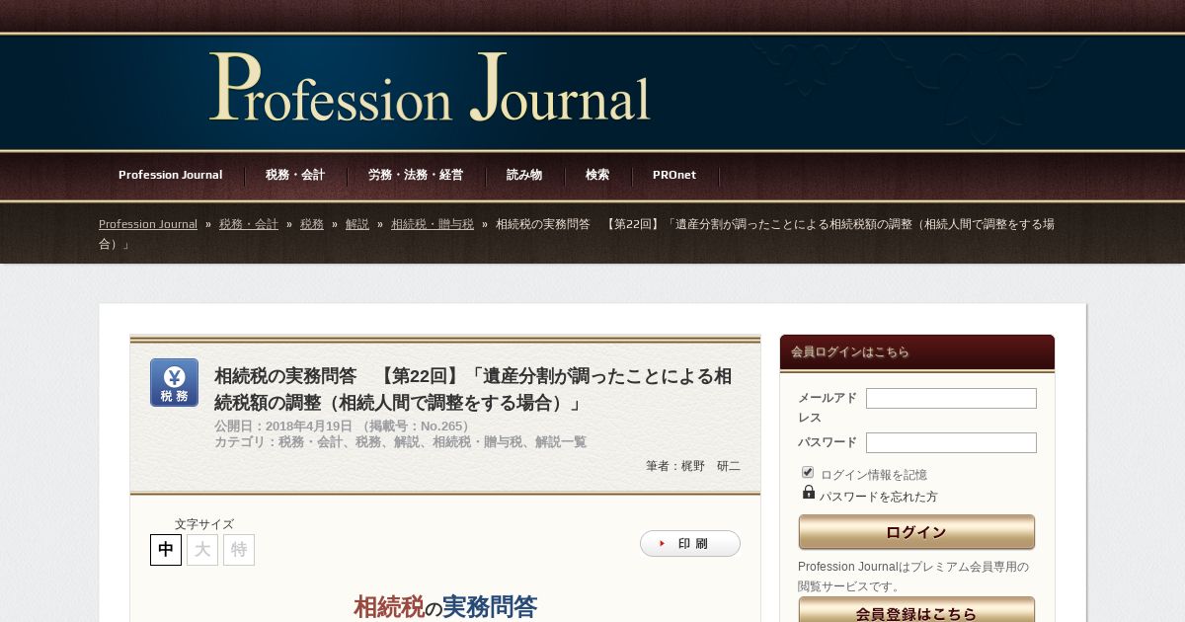Viewport: 1185px width, 622px height.
Task: Open the PROnet nav menu
Action: pos(674,175)
